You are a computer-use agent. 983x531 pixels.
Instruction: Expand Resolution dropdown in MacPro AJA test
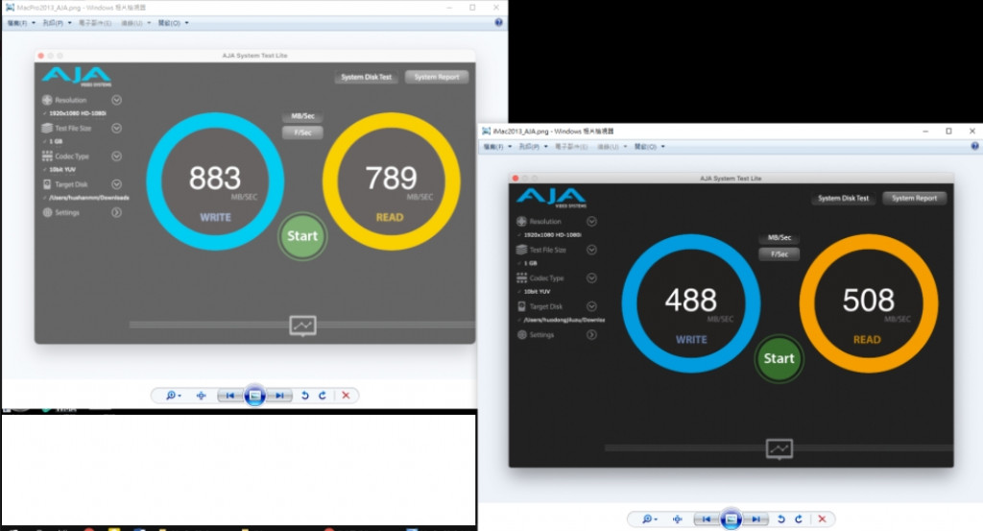pyautogui.click(x=116, y=100)
